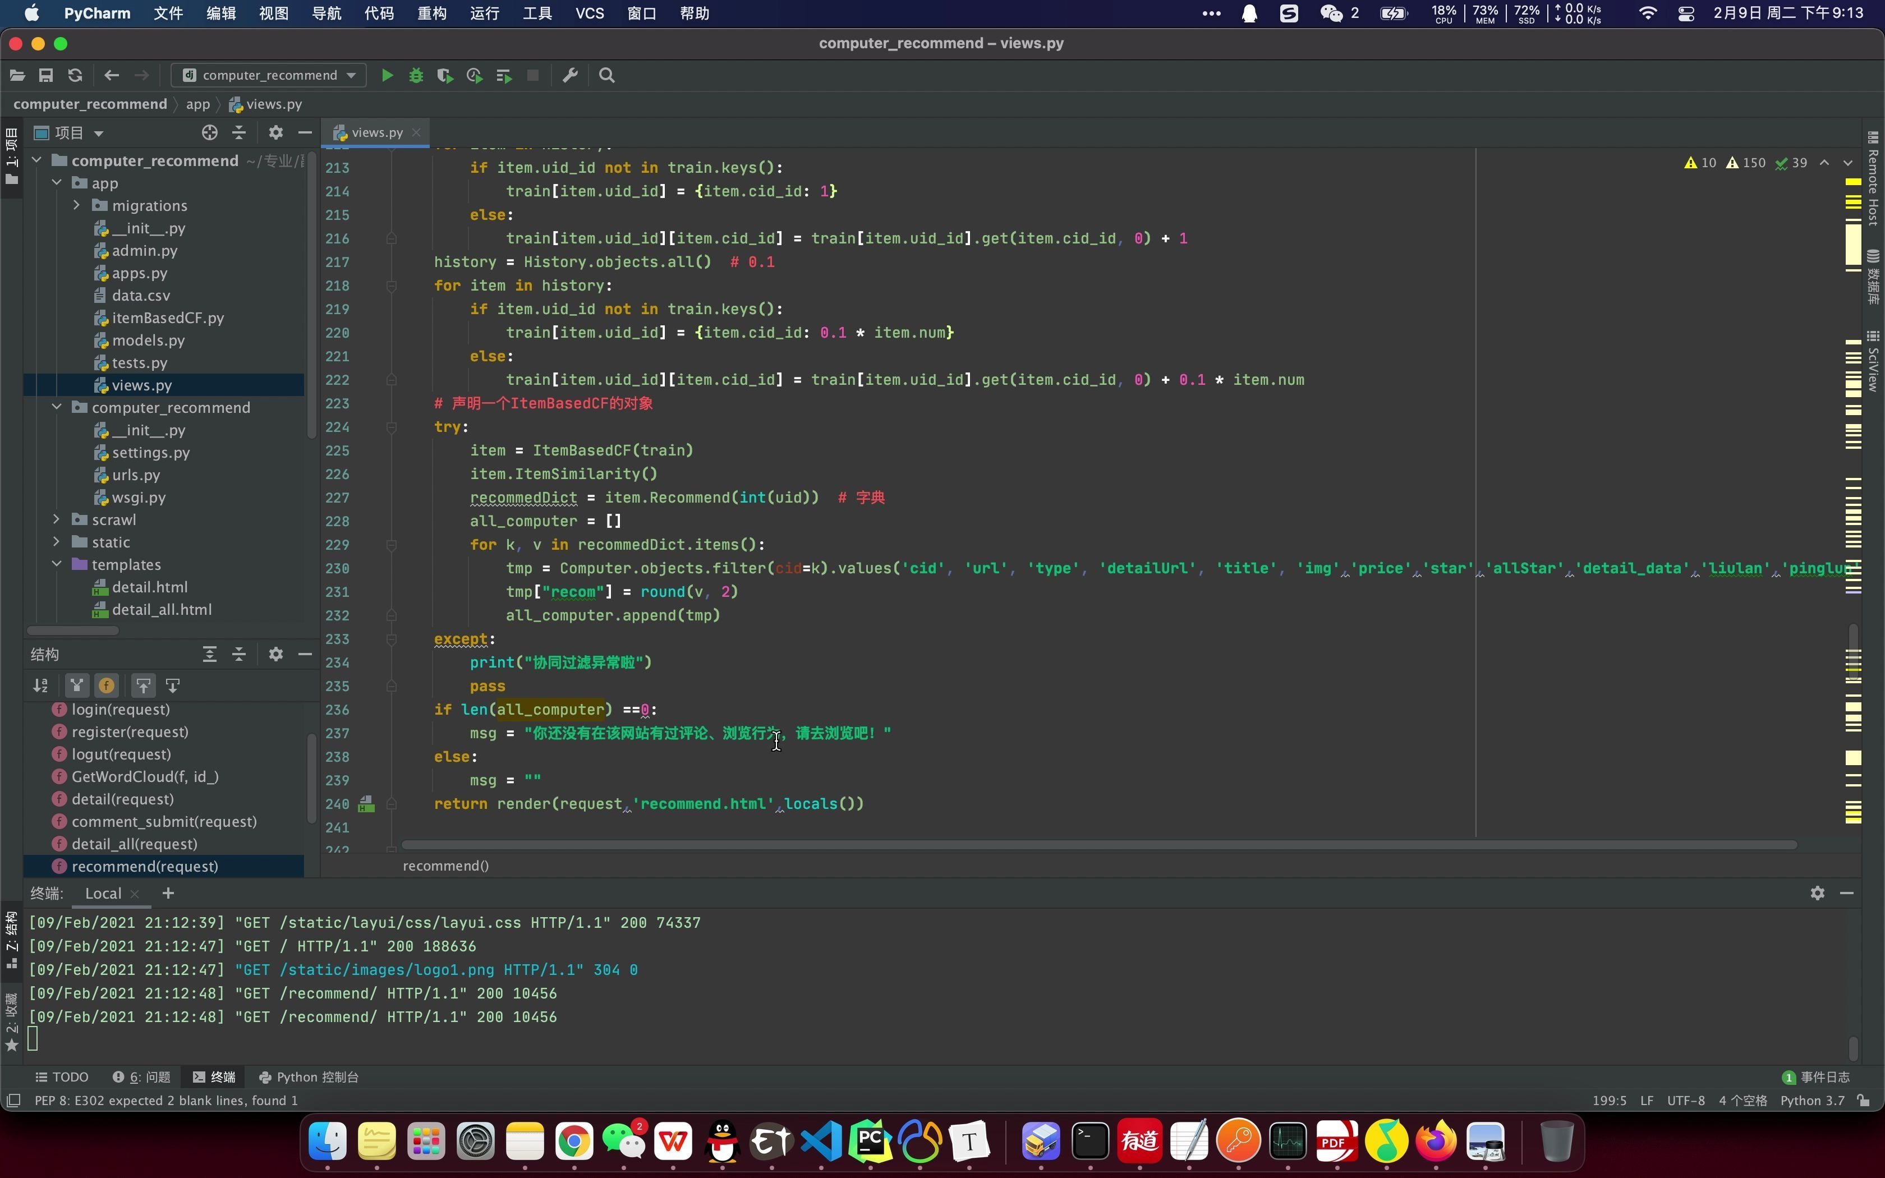This screenshot has height=1178, width=1885.
Task: Toggle show fields filter in Structure panel
Action: tap(107, 685)
